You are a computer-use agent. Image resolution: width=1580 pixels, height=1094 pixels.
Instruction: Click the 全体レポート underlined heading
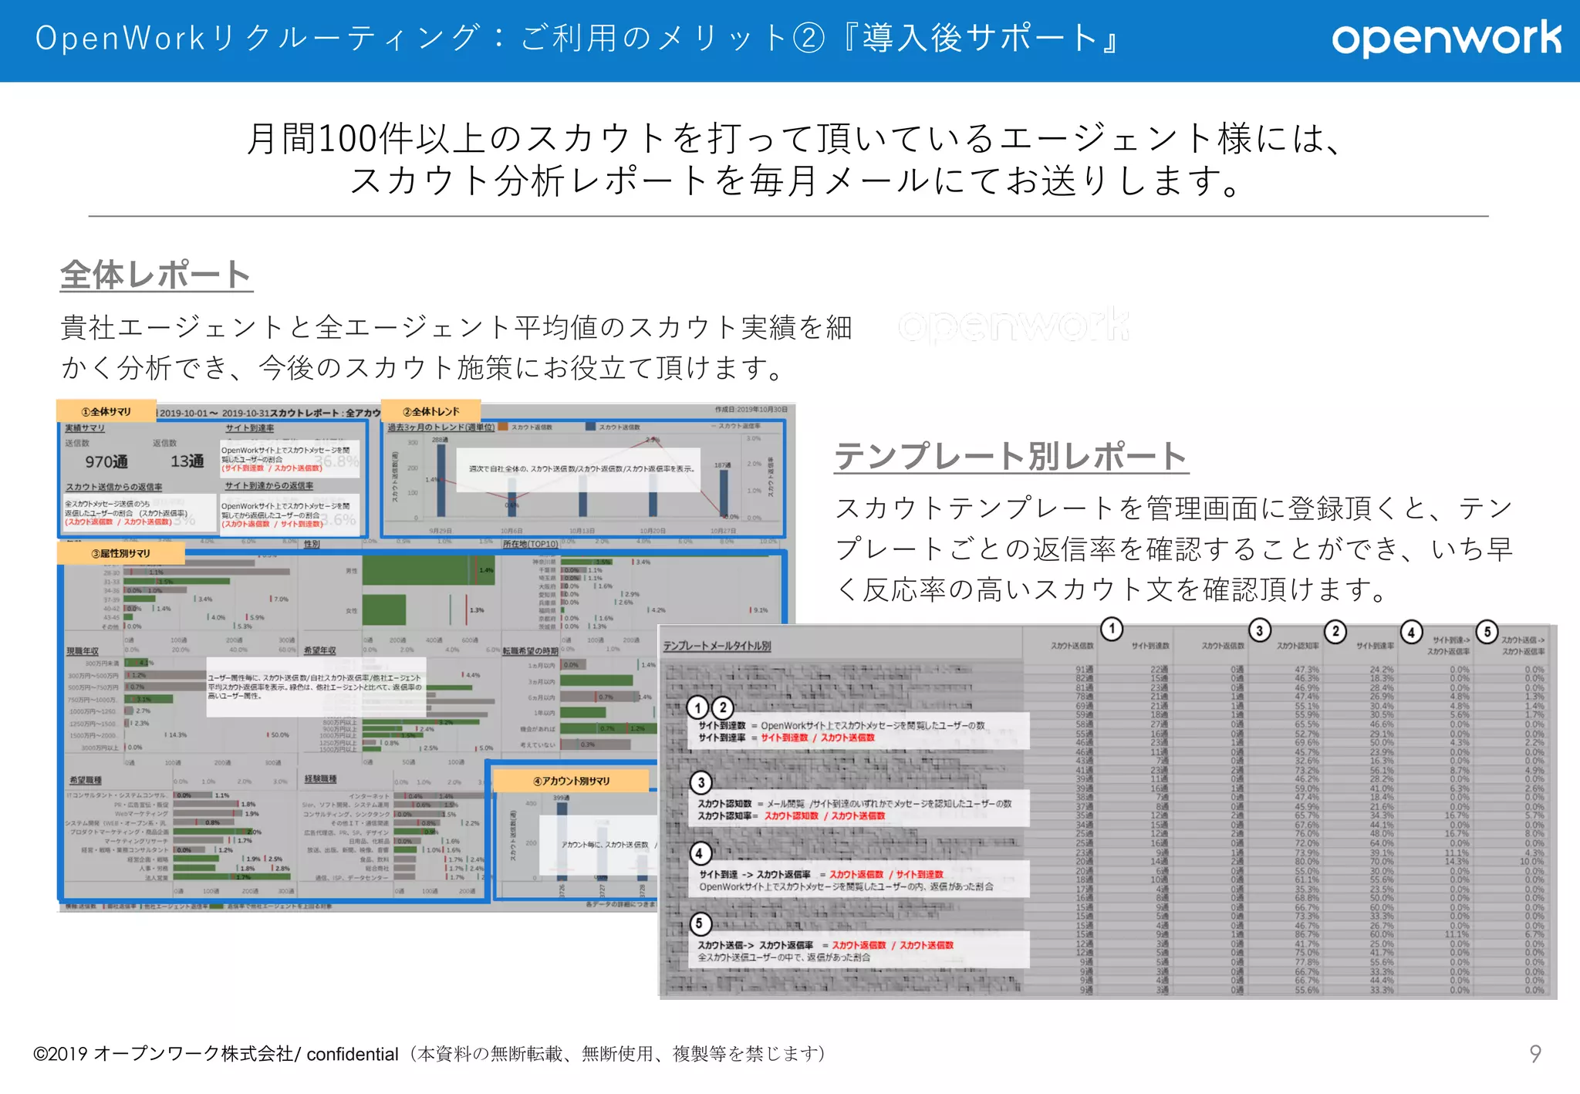(x=156, y=275)
